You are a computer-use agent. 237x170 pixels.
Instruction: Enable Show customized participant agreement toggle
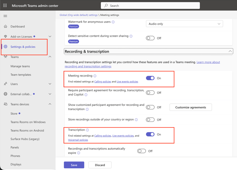click(150, 107)
